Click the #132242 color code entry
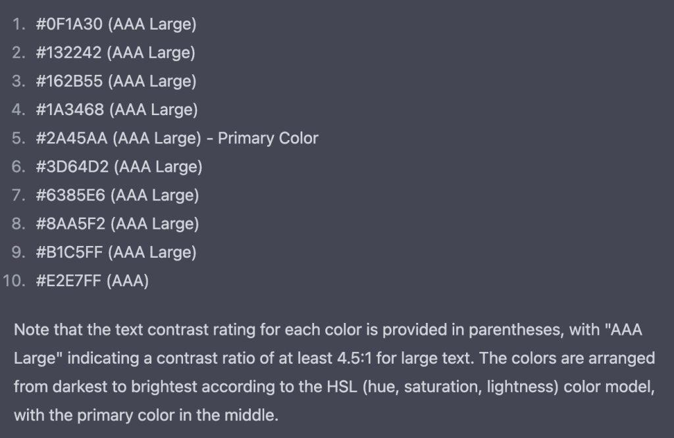Viewport: 674px width, 438px height. (68, 53)
